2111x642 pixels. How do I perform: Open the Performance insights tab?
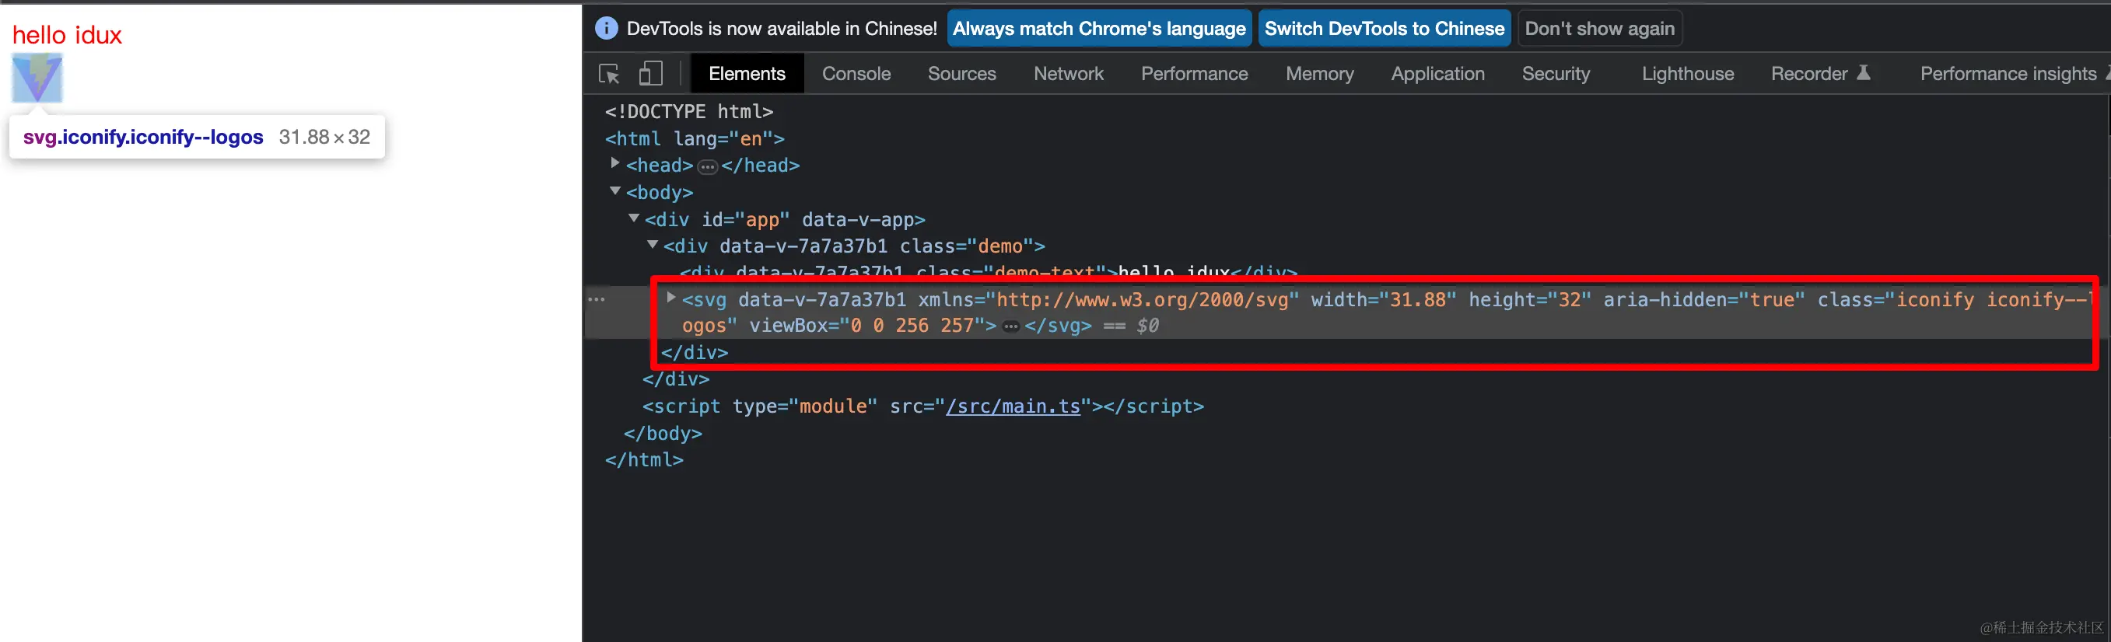click(2008, 74)
